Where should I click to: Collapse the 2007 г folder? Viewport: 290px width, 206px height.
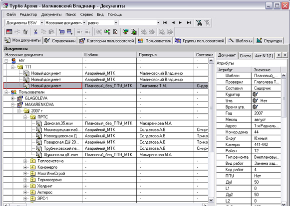click(19, 111)
